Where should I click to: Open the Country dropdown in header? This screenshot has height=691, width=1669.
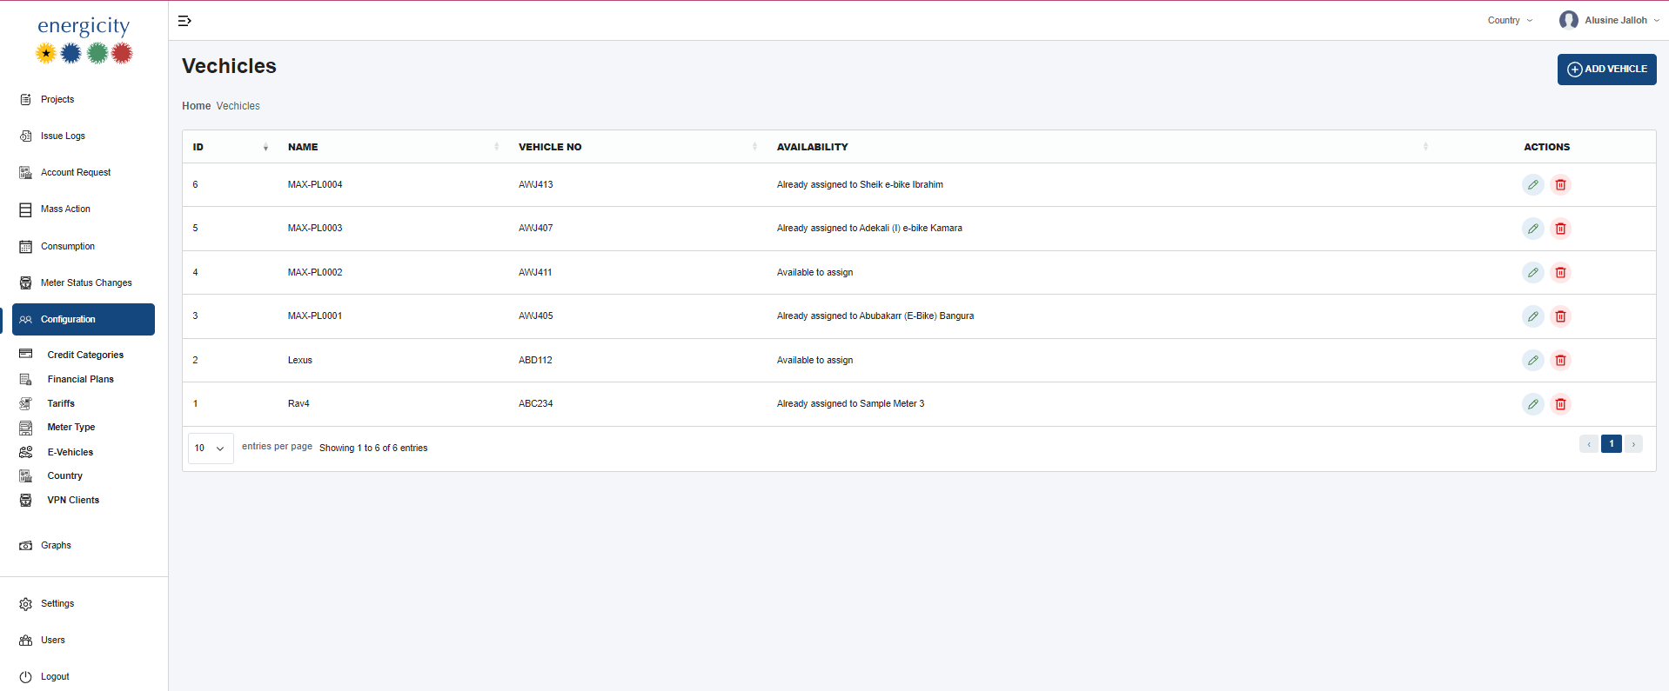[1510, 20]
